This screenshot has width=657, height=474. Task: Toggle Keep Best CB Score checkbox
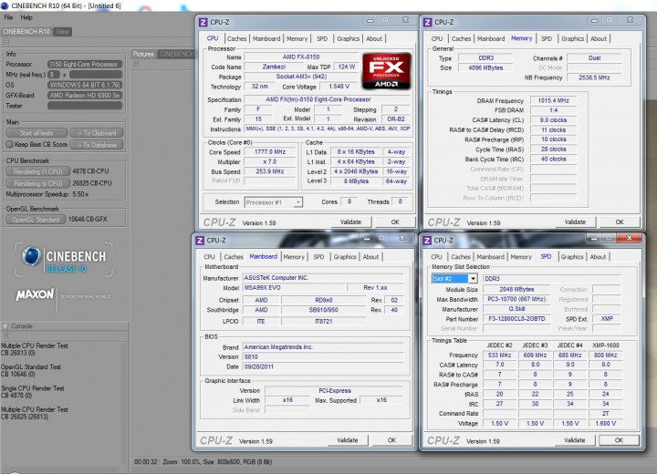(10, 144)
